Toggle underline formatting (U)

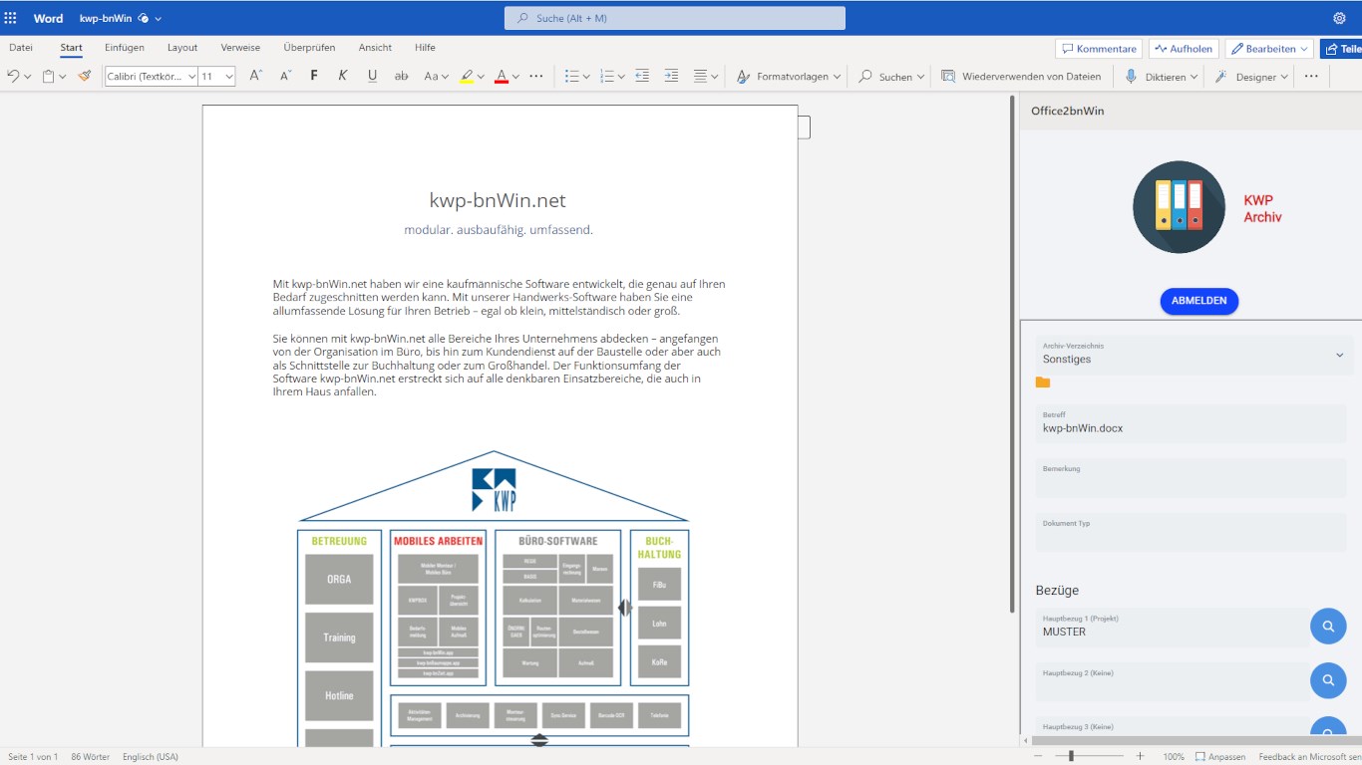372,76
